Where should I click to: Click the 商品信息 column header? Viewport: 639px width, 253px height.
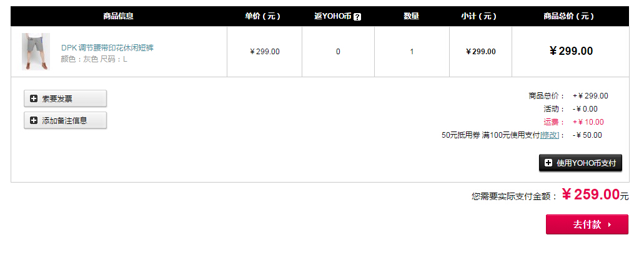[118, 16]
